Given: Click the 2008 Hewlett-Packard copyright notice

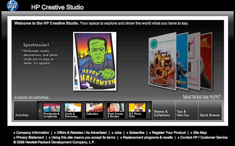Looking at the screenshot, I should pos(54,142).
